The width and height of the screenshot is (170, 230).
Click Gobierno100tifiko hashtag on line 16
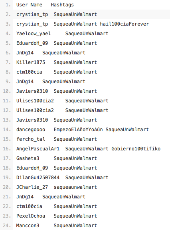coord(136,149)
